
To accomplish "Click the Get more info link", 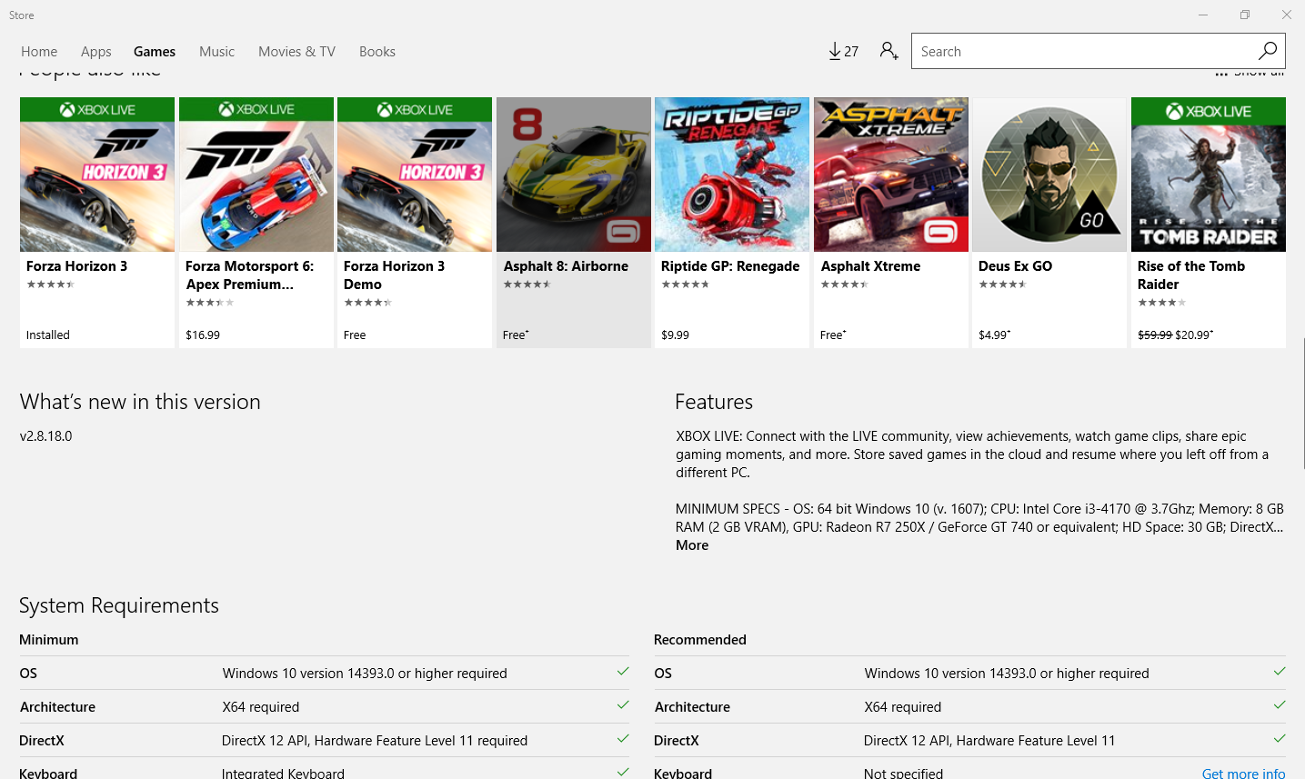I will [x=1243, y=774].
